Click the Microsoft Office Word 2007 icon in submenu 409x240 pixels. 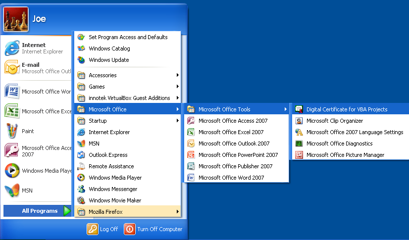click(191, 178)
